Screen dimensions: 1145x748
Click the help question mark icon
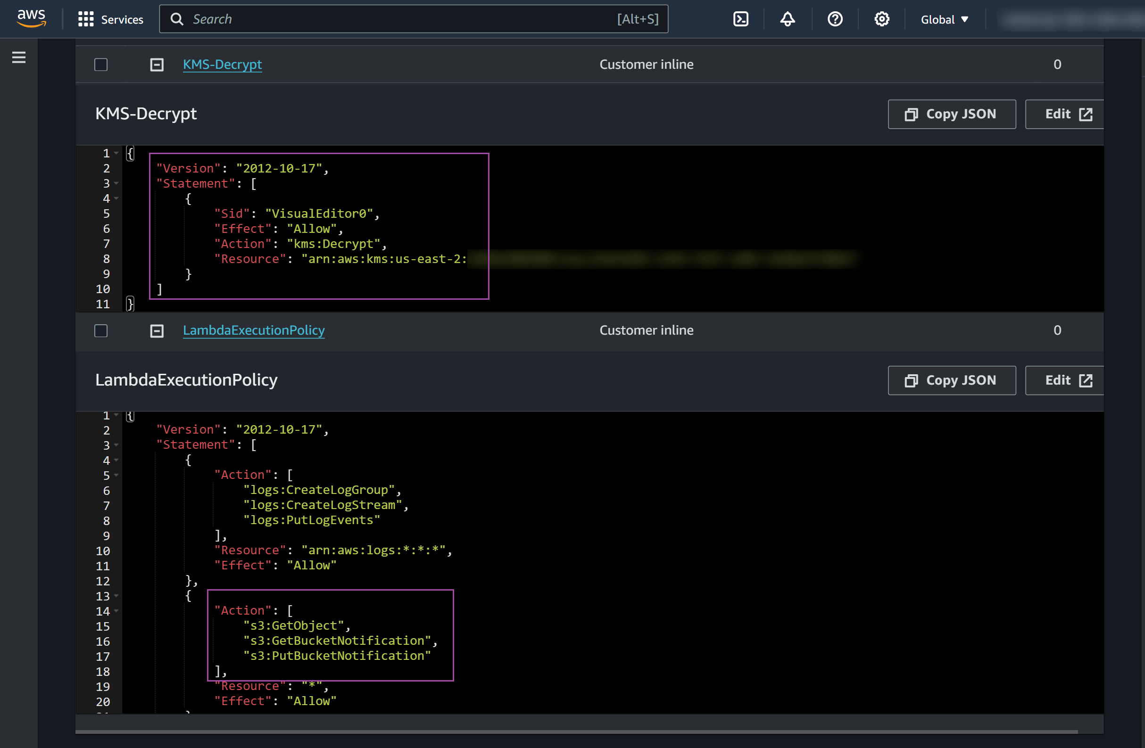pos(835,18)
